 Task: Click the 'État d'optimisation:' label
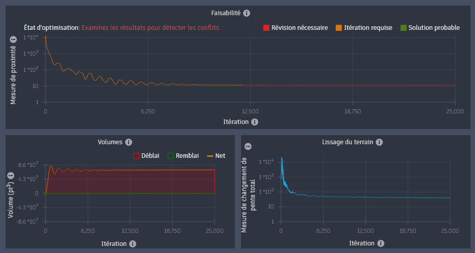pyautogui.click(x=52, y=27)
